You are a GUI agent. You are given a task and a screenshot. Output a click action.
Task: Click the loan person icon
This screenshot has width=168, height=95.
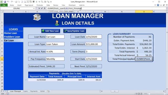tap(57, 23)
